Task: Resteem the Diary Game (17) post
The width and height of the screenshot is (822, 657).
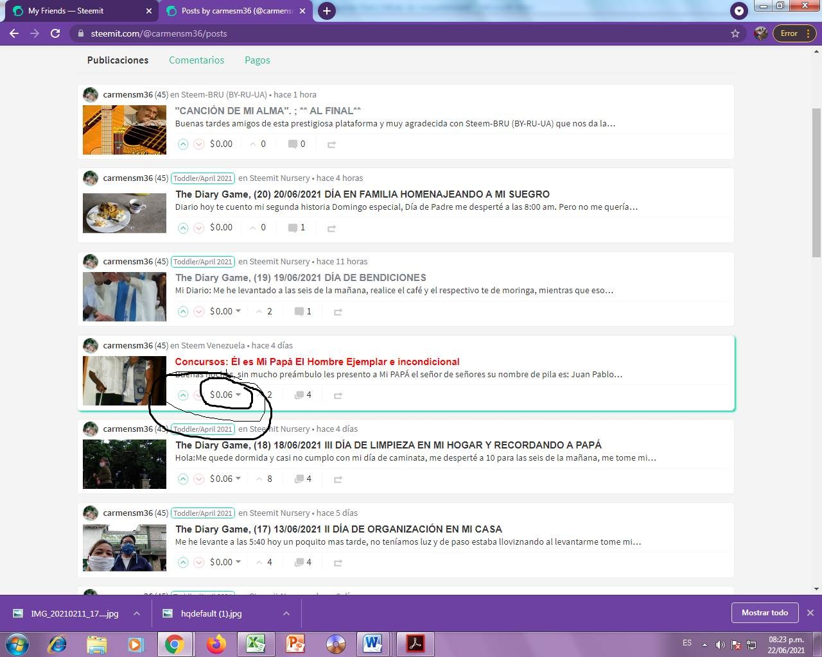Action: coord(338,563)
